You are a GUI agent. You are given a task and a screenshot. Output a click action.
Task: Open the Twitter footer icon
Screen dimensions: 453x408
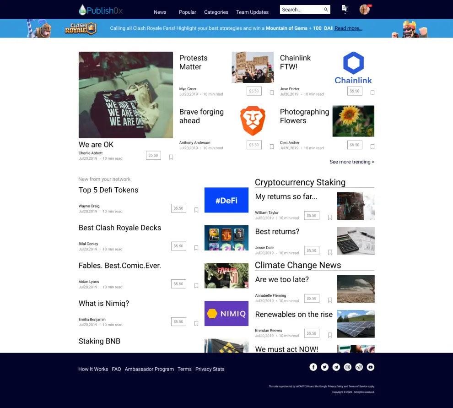[x=325, y=367]
